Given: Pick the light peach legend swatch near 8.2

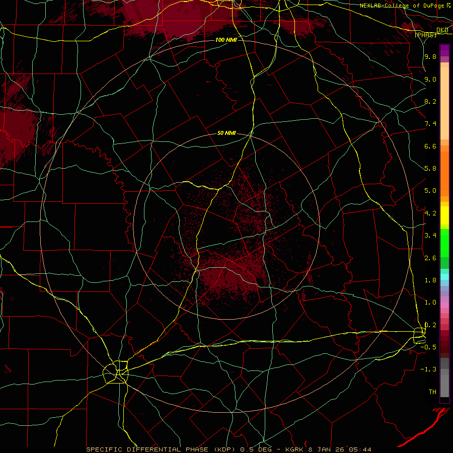Looking at the screenshot, I should (444, 103).
